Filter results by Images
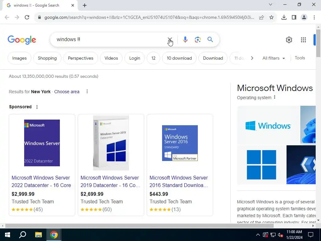This screenshot has height=241, width=321. click(x=19, y=58)
